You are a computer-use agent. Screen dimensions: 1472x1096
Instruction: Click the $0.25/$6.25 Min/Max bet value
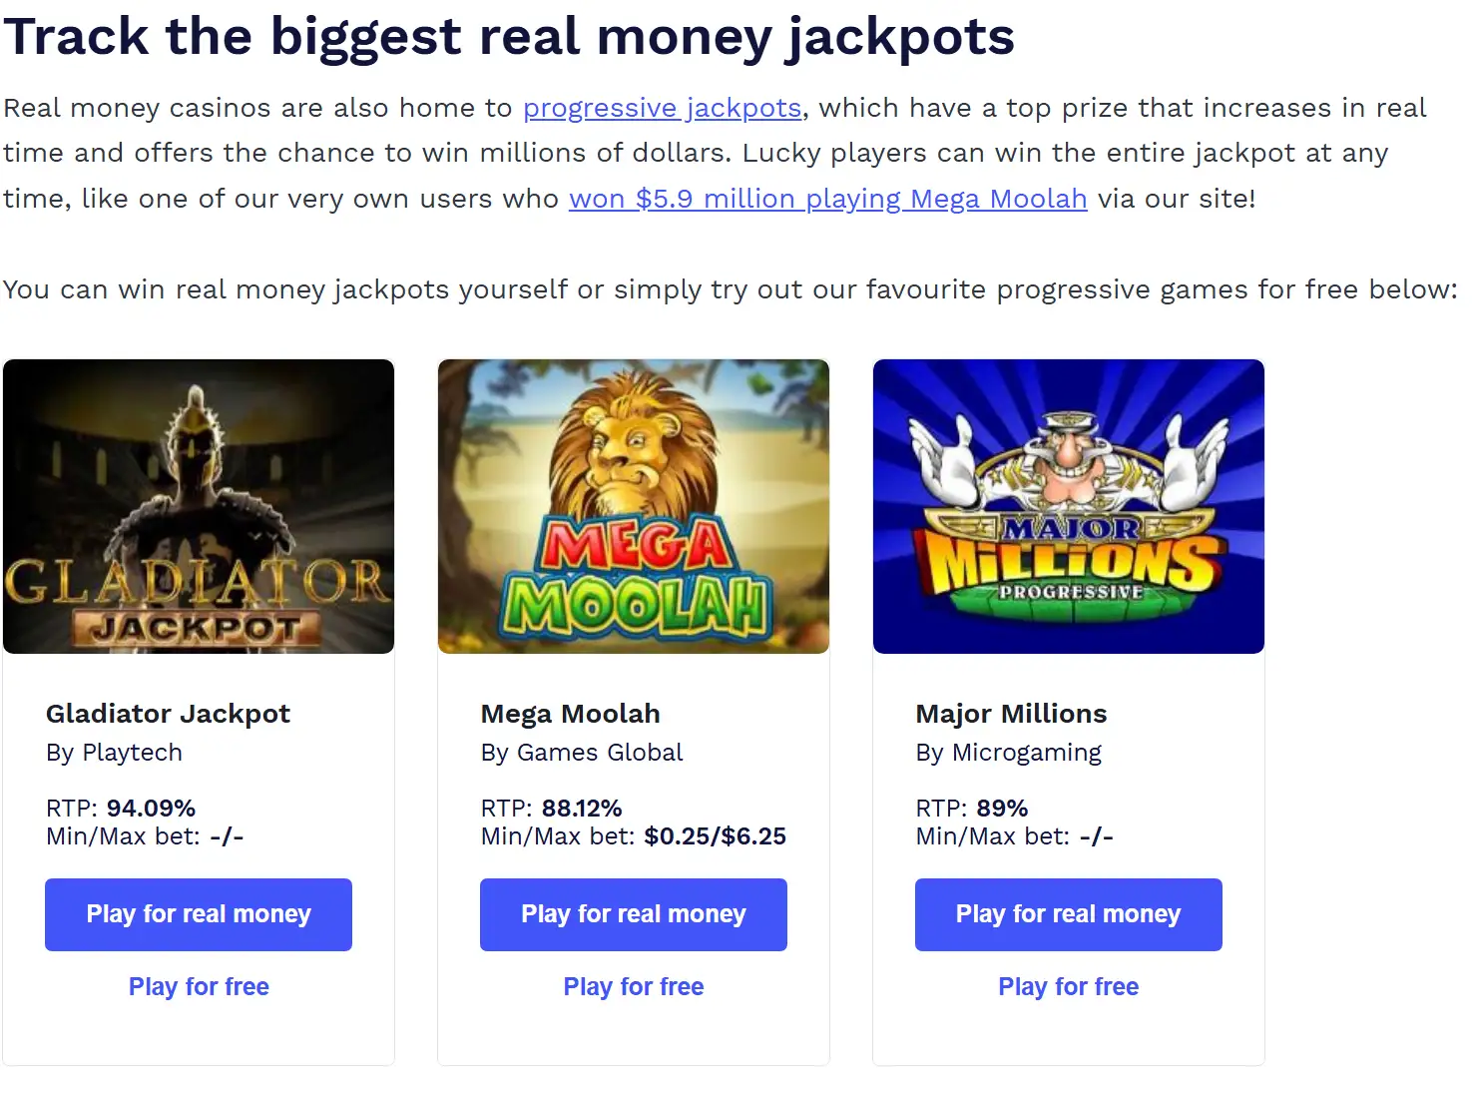pyautogui.click(x=715, y=836)
